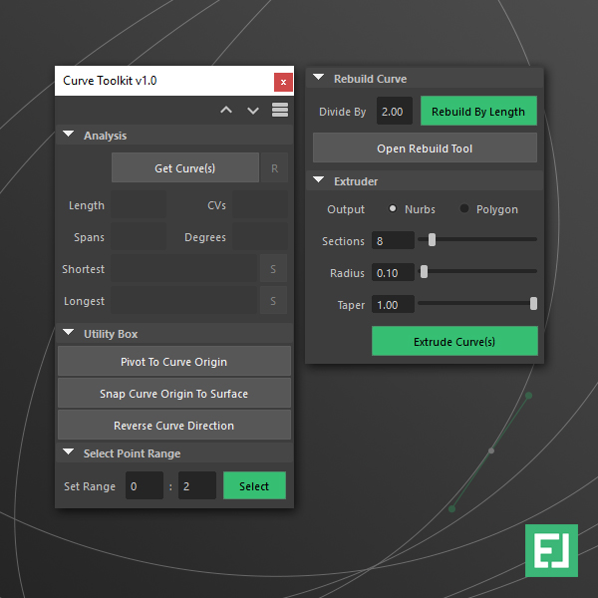
Task: Click Snap Curve Origin To Surface
Action: [x=174, y=394]
